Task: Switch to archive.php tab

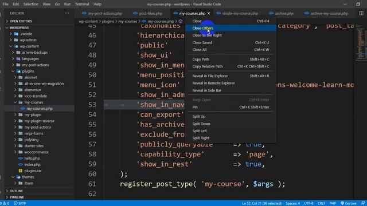Action: (282, 13)
